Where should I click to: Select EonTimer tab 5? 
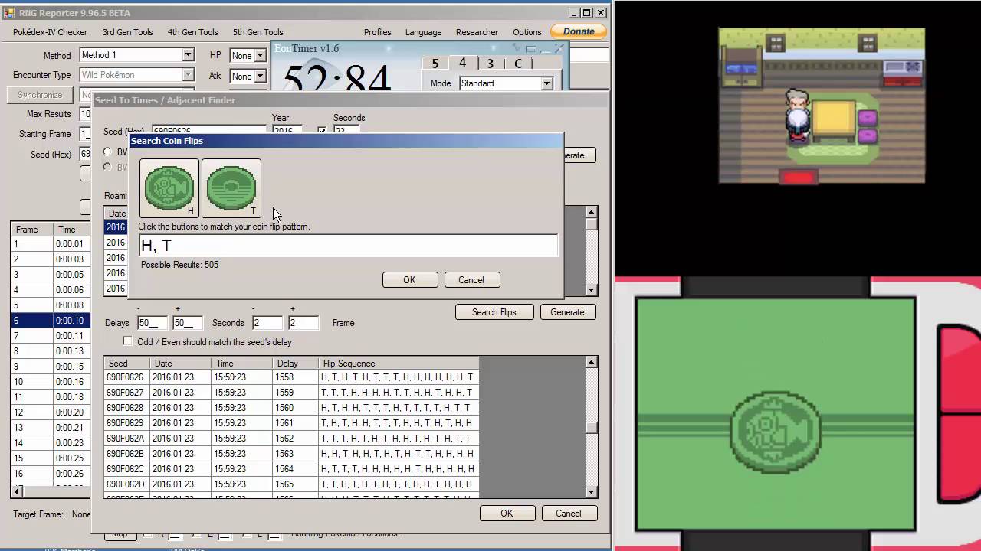(x=435, y=64)
